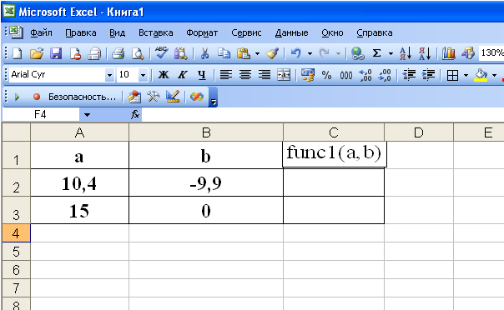Align text left

tap(225, 75)
